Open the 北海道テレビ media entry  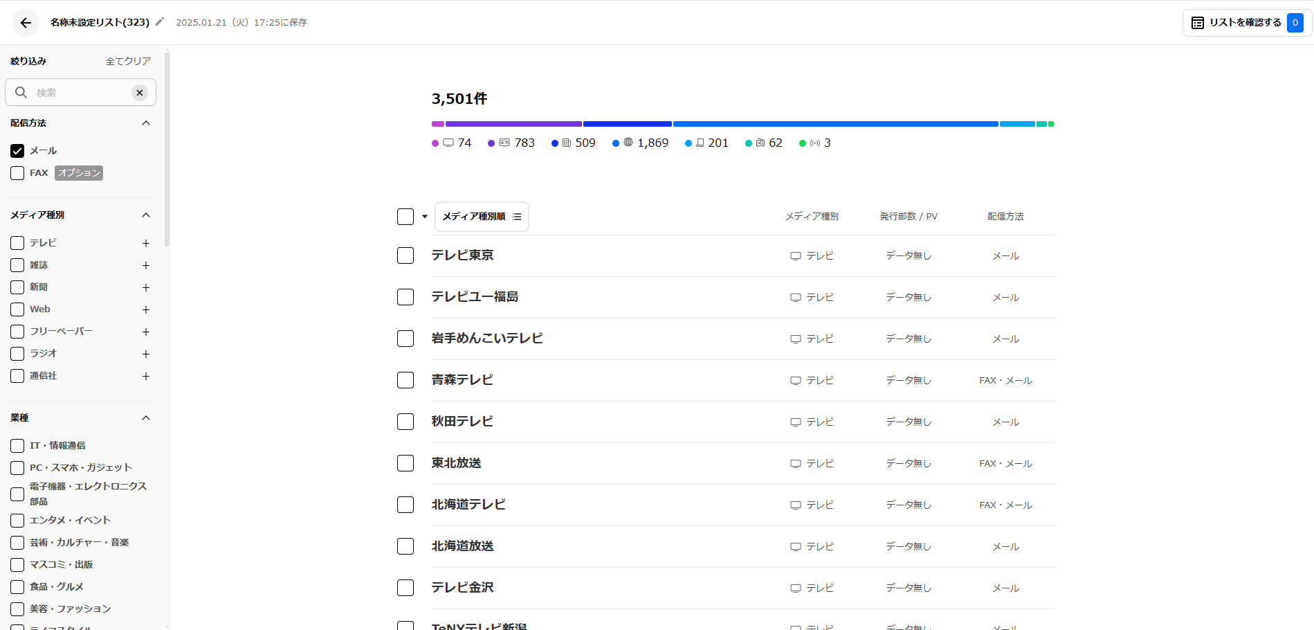point(468,505)
